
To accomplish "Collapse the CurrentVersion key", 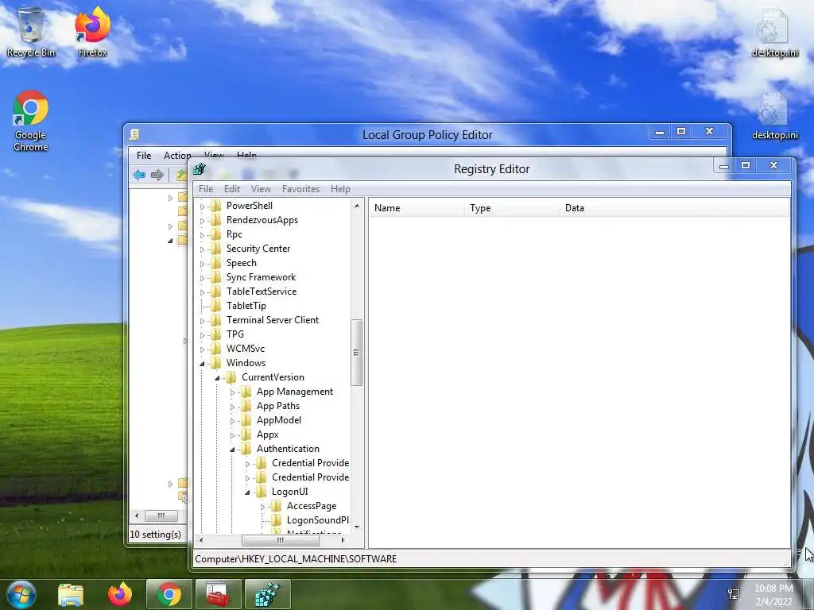I will tap(217, 378).
